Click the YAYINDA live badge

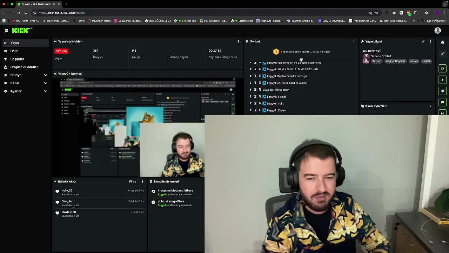pos(61,51)
